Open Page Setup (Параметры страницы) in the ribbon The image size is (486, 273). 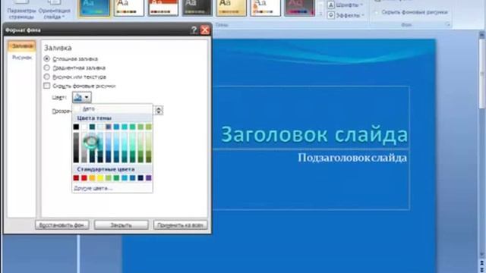(x=22, y=11)
